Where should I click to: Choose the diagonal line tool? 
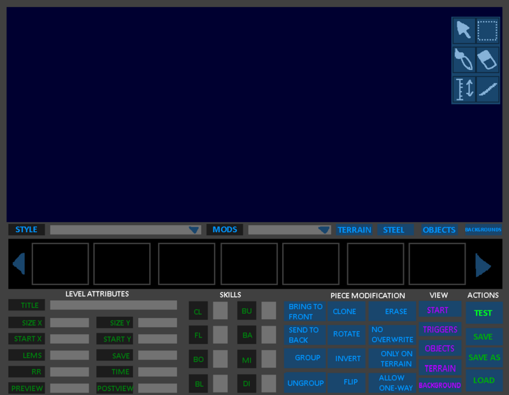click(488, 89)
